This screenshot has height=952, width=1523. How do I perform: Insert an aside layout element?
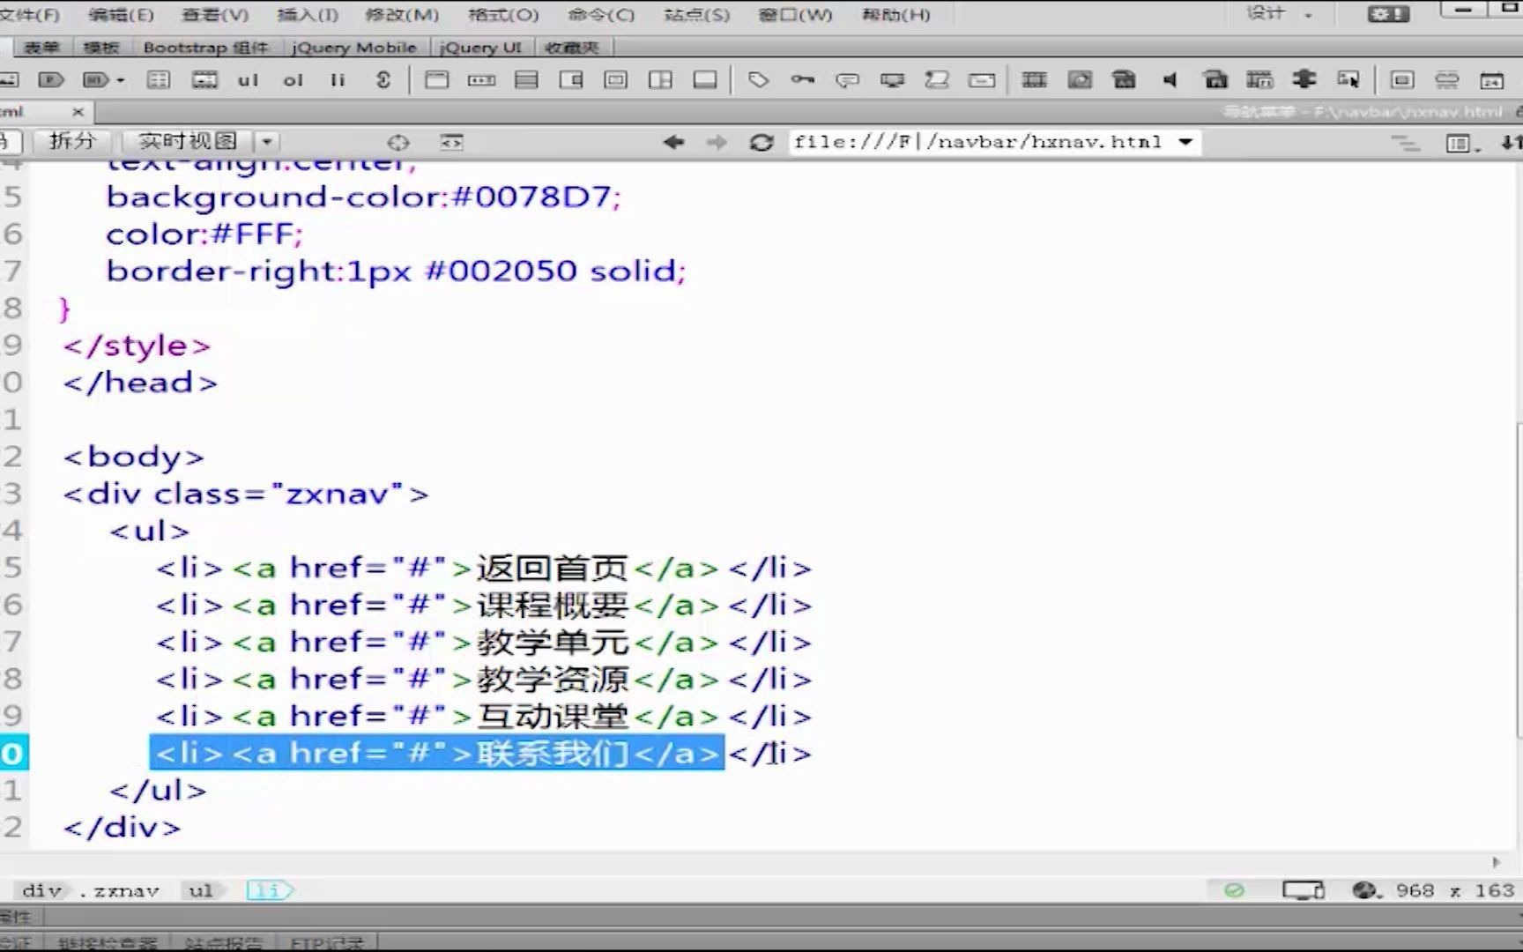click(571, 80)
